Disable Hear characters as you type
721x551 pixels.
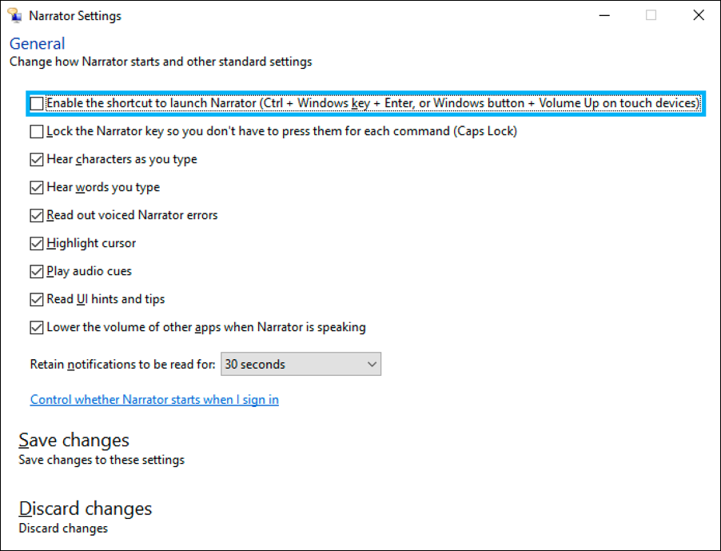tap(36, 159)
